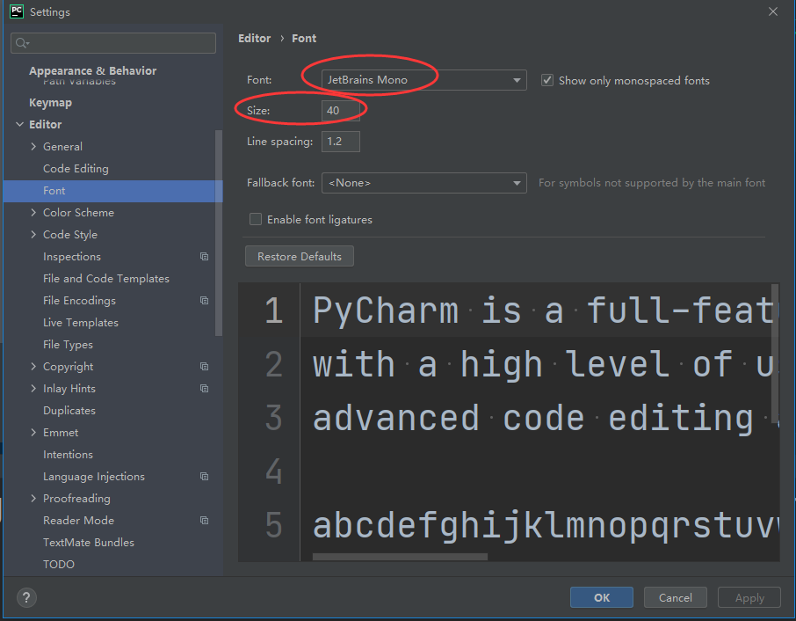Expand the Emmet node
Image resolution: width=796 pixels, height=621 pixels.
(x=33, y=433)
